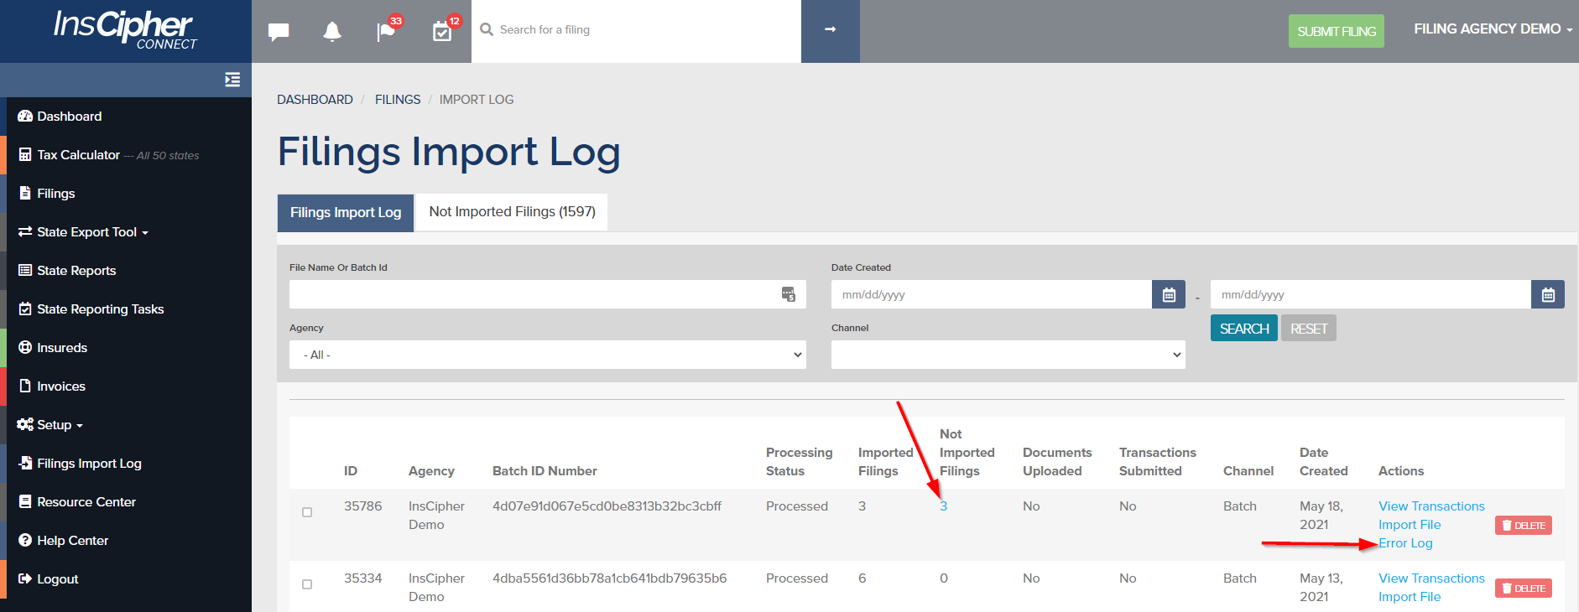Image resolution: width=1579 pixels, height=612 pixels.
Task: Open the Channel dropdown
Action: [x=1008, y=355]
